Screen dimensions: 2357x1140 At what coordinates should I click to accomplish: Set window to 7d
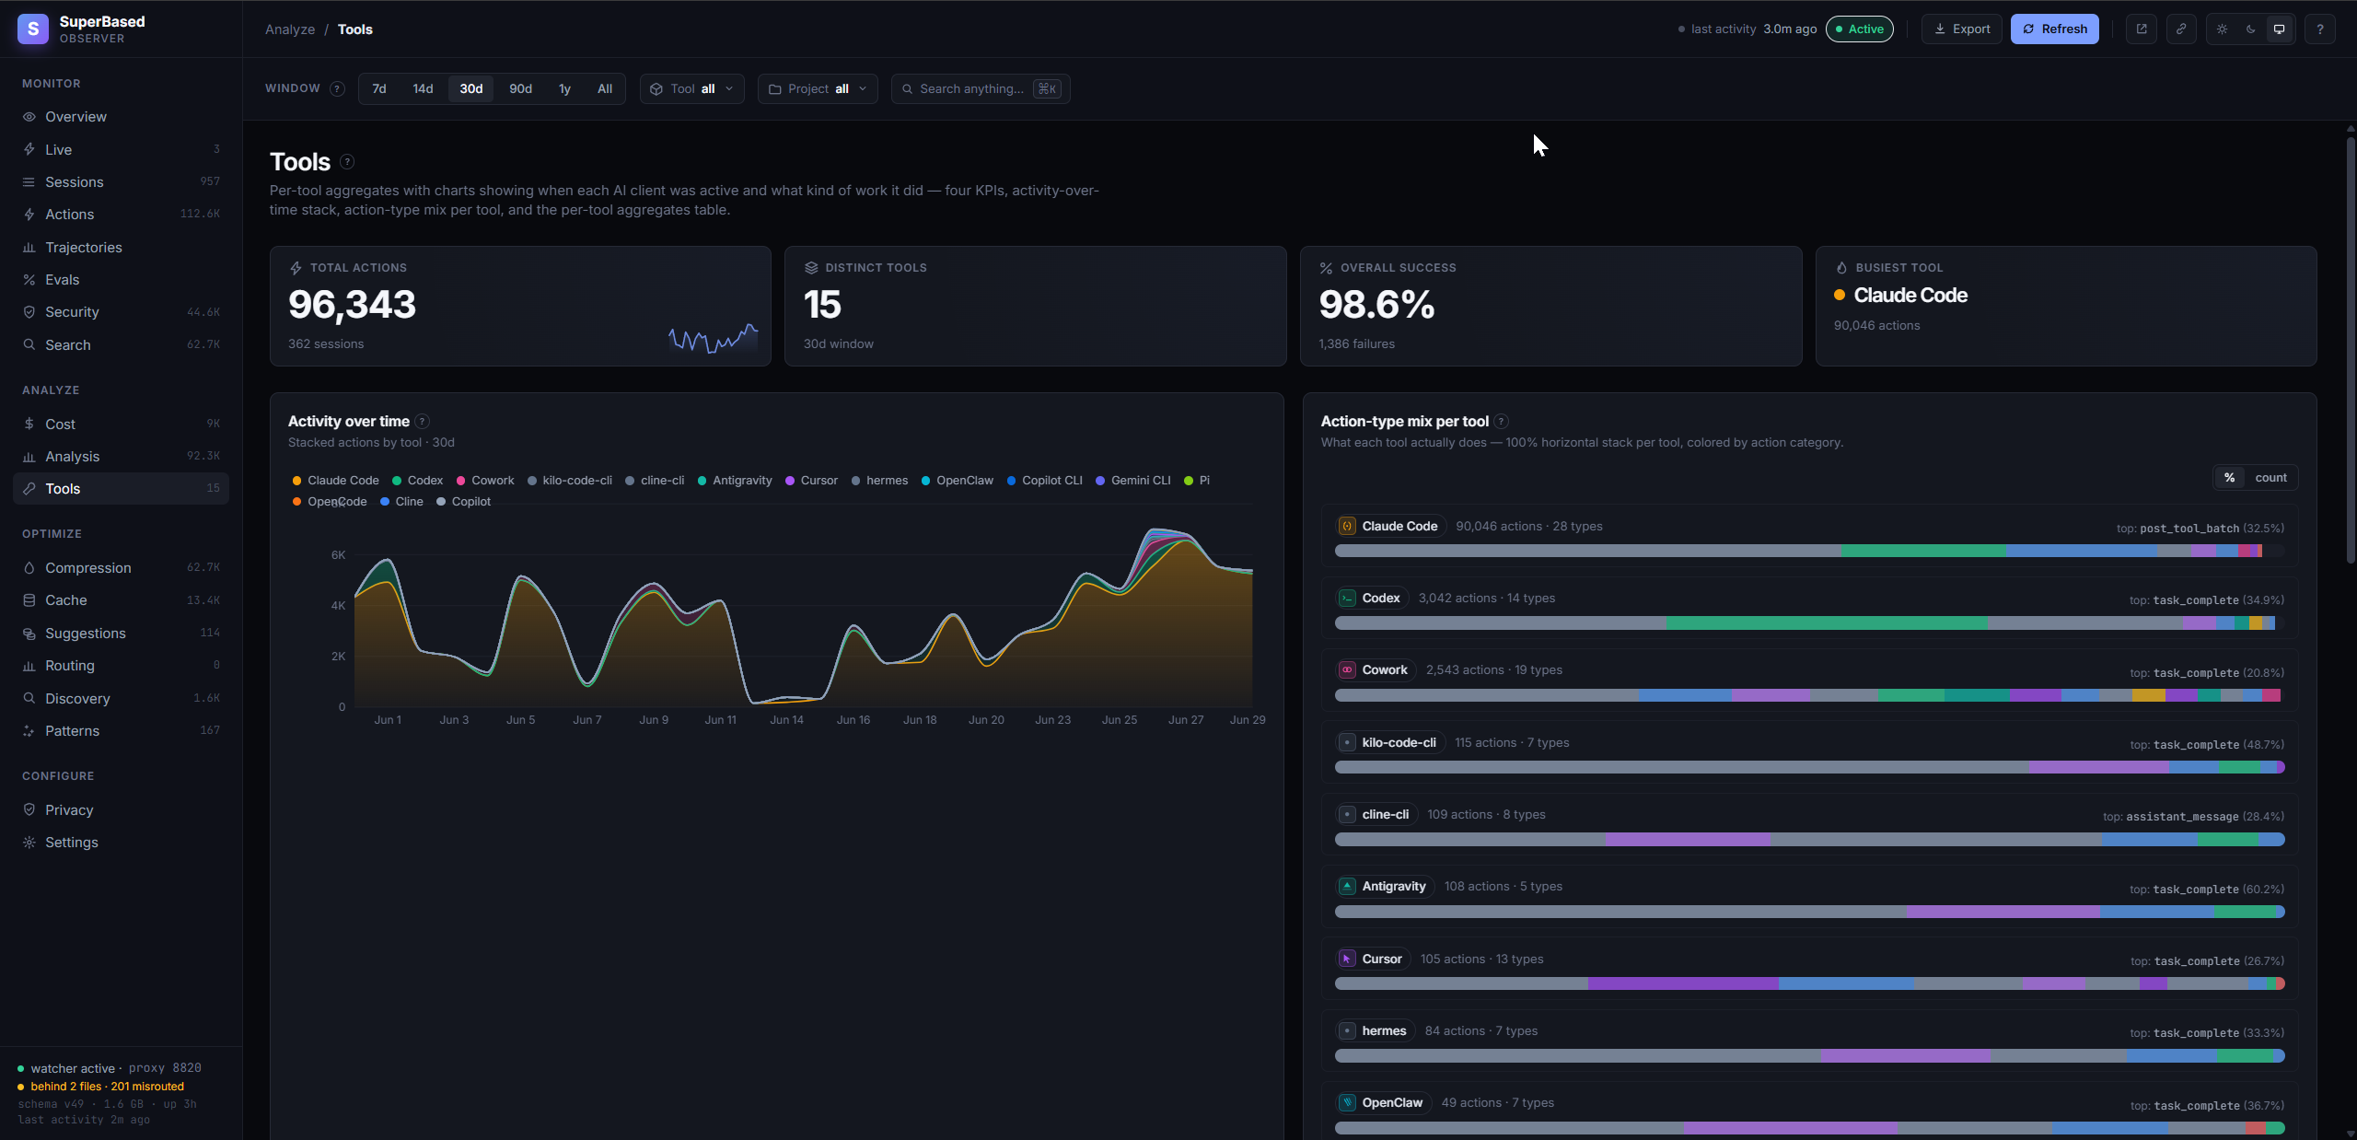pyautogui.click(x=378, y=88)
